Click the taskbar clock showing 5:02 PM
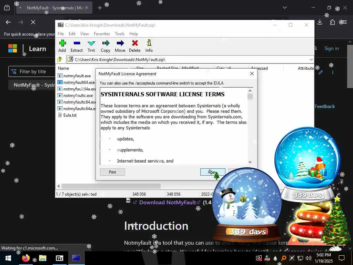 coord(324,258)
